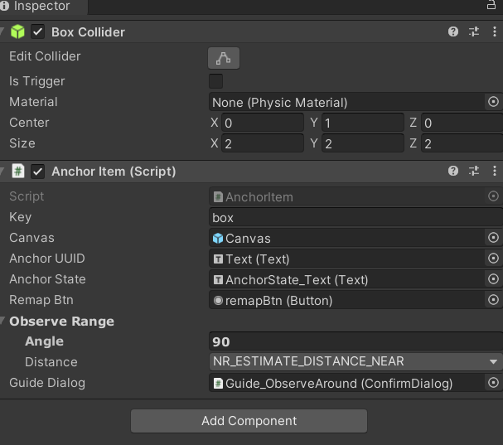Viewport: 503px width, 445px height.
Task: Open object picker for Remap Btn field
Action: pos(493,300)
